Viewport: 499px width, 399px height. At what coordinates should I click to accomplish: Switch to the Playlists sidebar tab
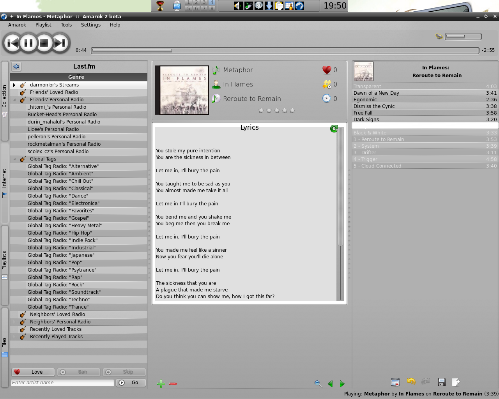pyautogui.click(x=5, y=265)
